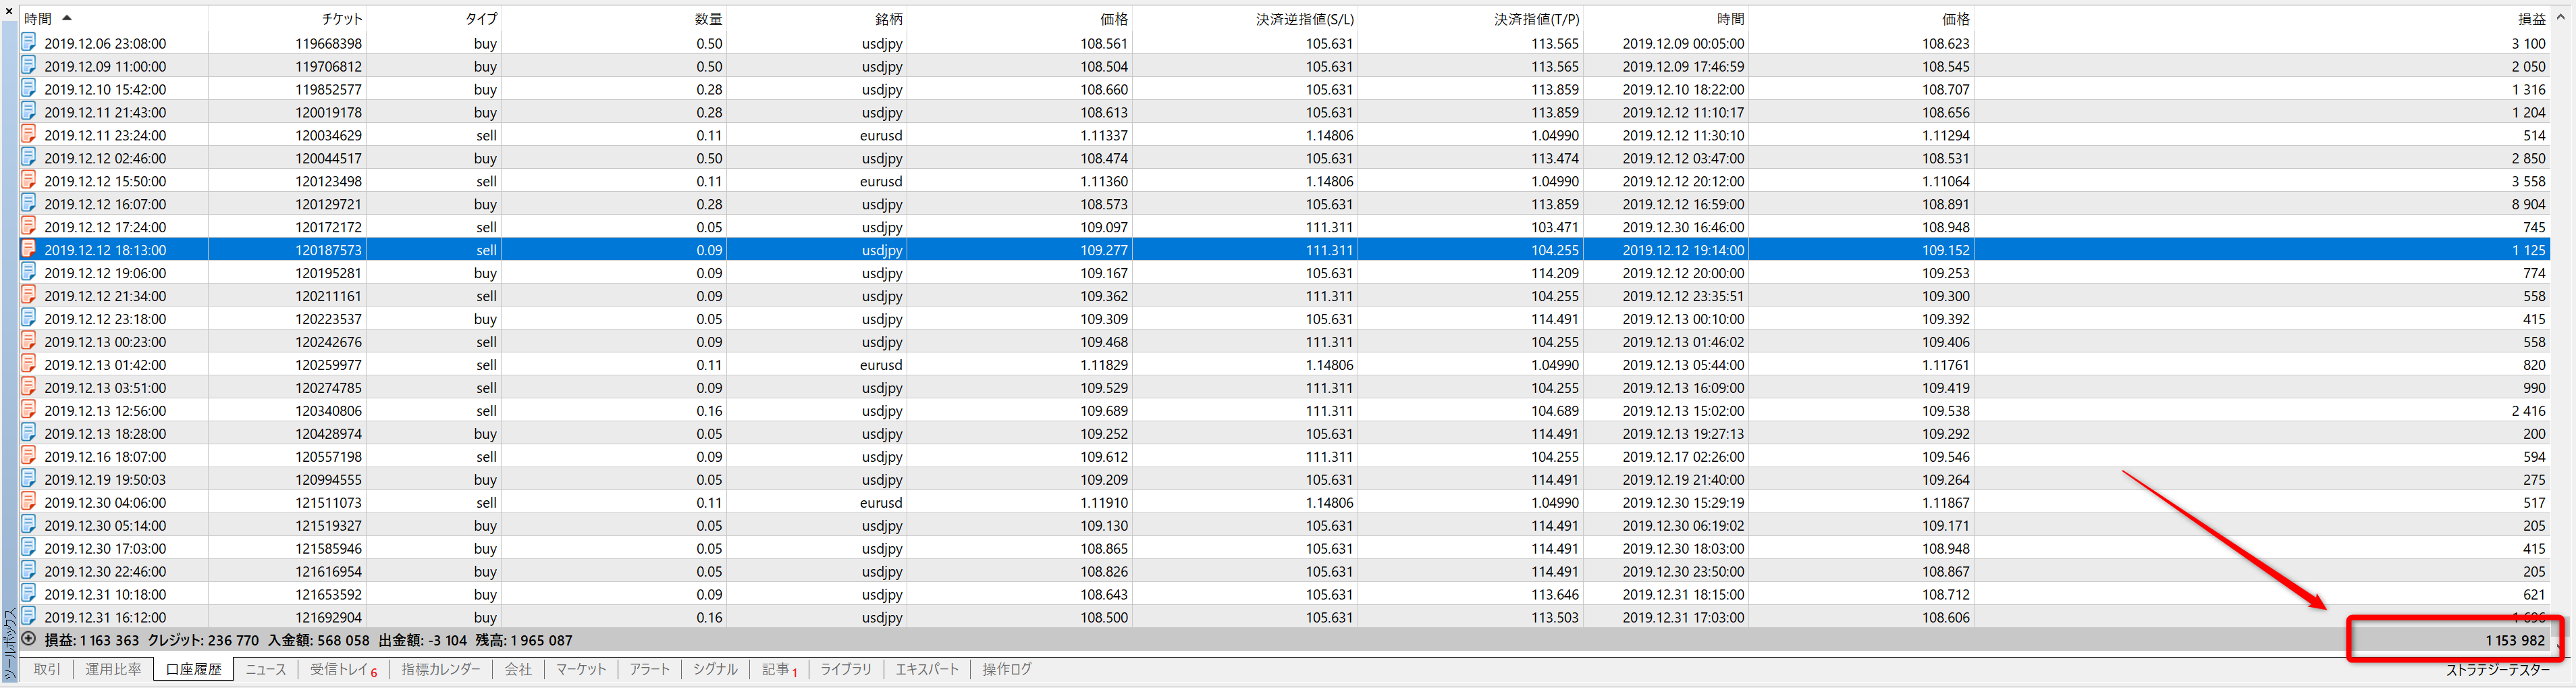The width and height of the screenshot is (2576, 688).
Task: Click scrollbar up arrow at top right
Action: coord(2561,17)
